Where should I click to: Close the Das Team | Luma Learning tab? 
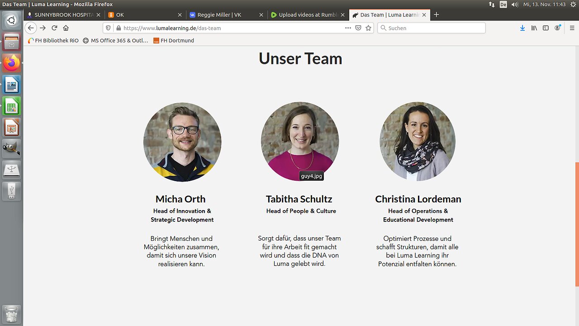[x=424, y=15]
